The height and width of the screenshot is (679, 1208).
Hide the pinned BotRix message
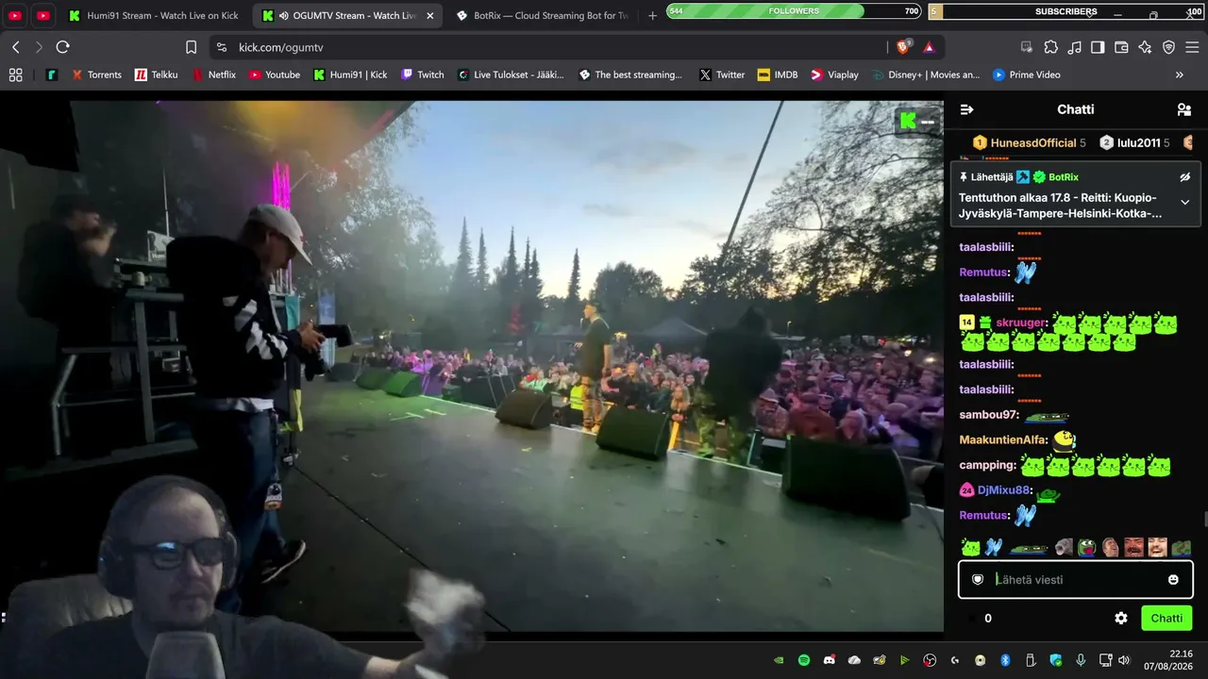[1185, 177]
